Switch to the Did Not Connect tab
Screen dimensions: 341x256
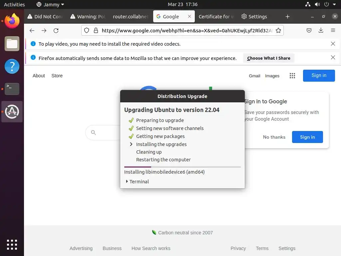[x=45, y=17]
